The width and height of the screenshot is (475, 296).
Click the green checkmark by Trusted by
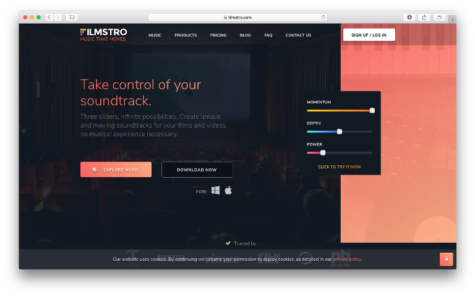[x=228, y=243]
